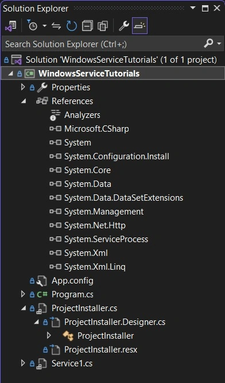Click the References node icon
Image resolution: width=225 pixels, height=383 pixels.
(42, 101)
